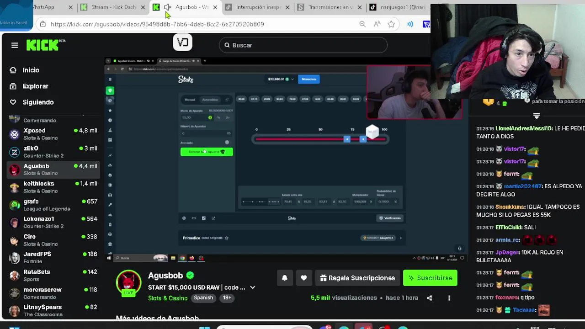
Task: Open LitneySpears channel in sidebar
Action: pyautogui.click(x=53, y=310)
